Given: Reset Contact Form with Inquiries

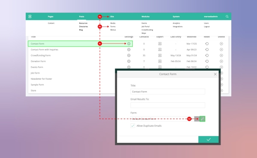Looking at the screenshot, I should coord(207,50).
